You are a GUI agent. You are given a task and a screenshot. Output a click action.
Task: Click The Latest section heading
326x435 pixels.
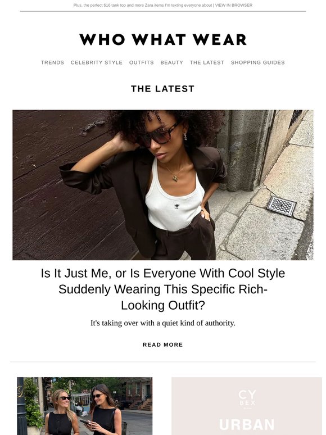click(163, 89)
